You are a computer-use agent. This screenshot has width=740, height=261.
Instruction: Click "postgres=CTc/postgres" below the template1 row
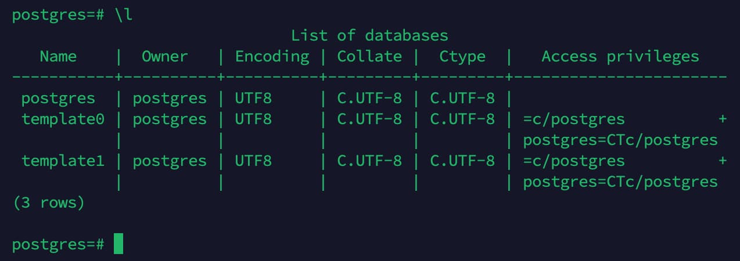point(620,182)
